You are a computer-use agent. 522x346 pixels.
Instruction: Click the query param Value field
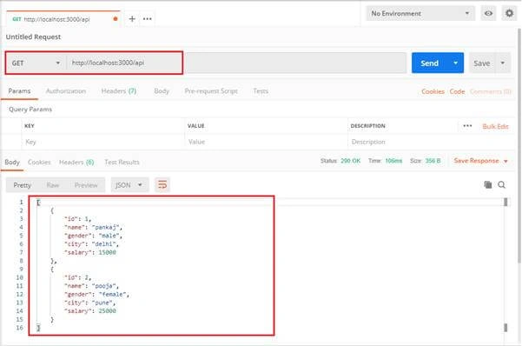[266, 142]
